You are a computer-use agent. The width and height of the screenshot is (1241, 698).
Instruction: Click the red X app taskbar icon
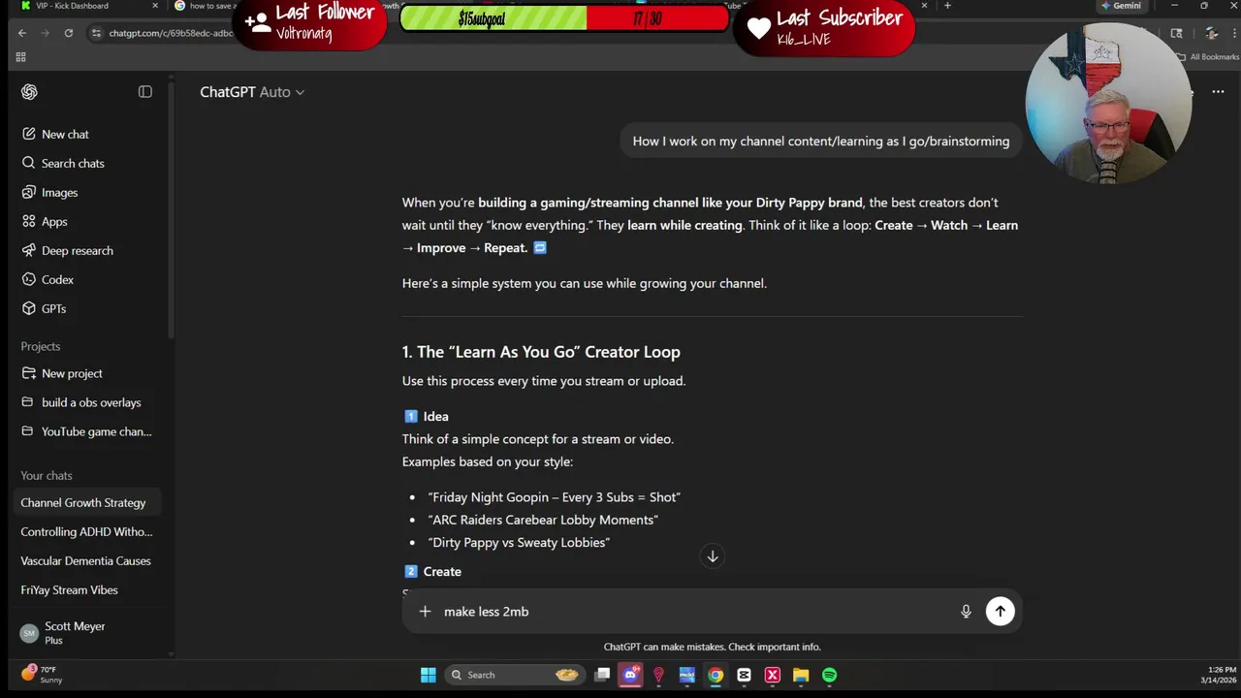[x=773, y=675]
